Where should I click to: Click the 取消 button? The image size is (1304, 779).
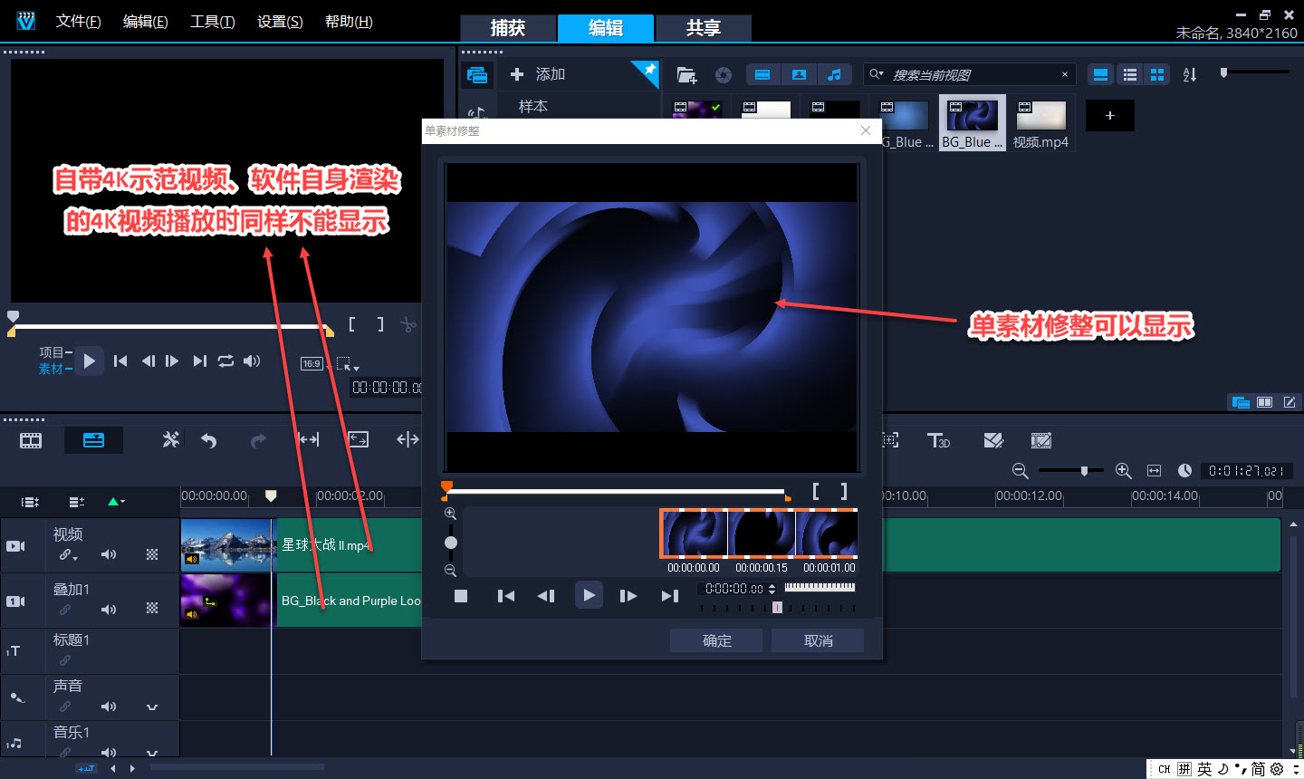coord(818,640)
